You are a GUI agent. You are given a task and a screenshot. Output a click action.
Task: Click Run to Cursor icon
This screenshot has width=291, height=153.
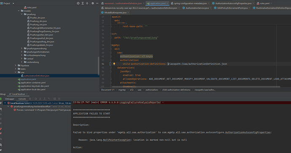[x=49, y=99]
